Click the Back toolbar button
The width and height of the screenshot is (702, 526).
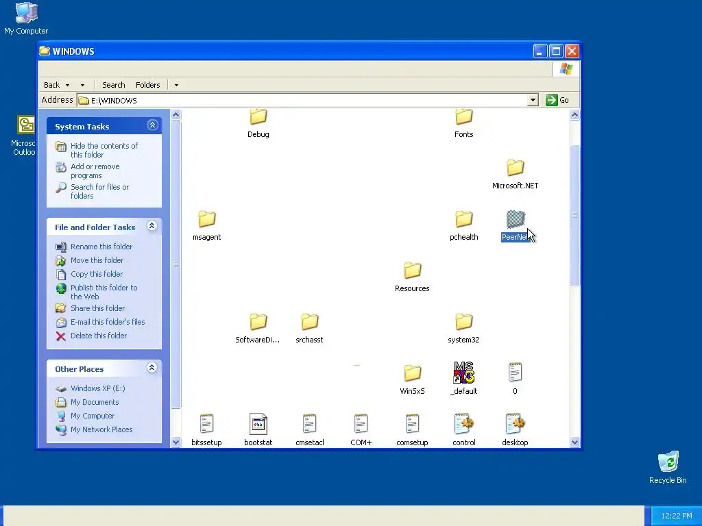coord(51,85)
